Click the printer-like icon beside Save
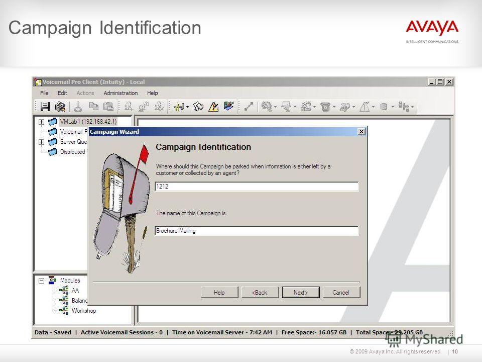 (x=60, y=107)
